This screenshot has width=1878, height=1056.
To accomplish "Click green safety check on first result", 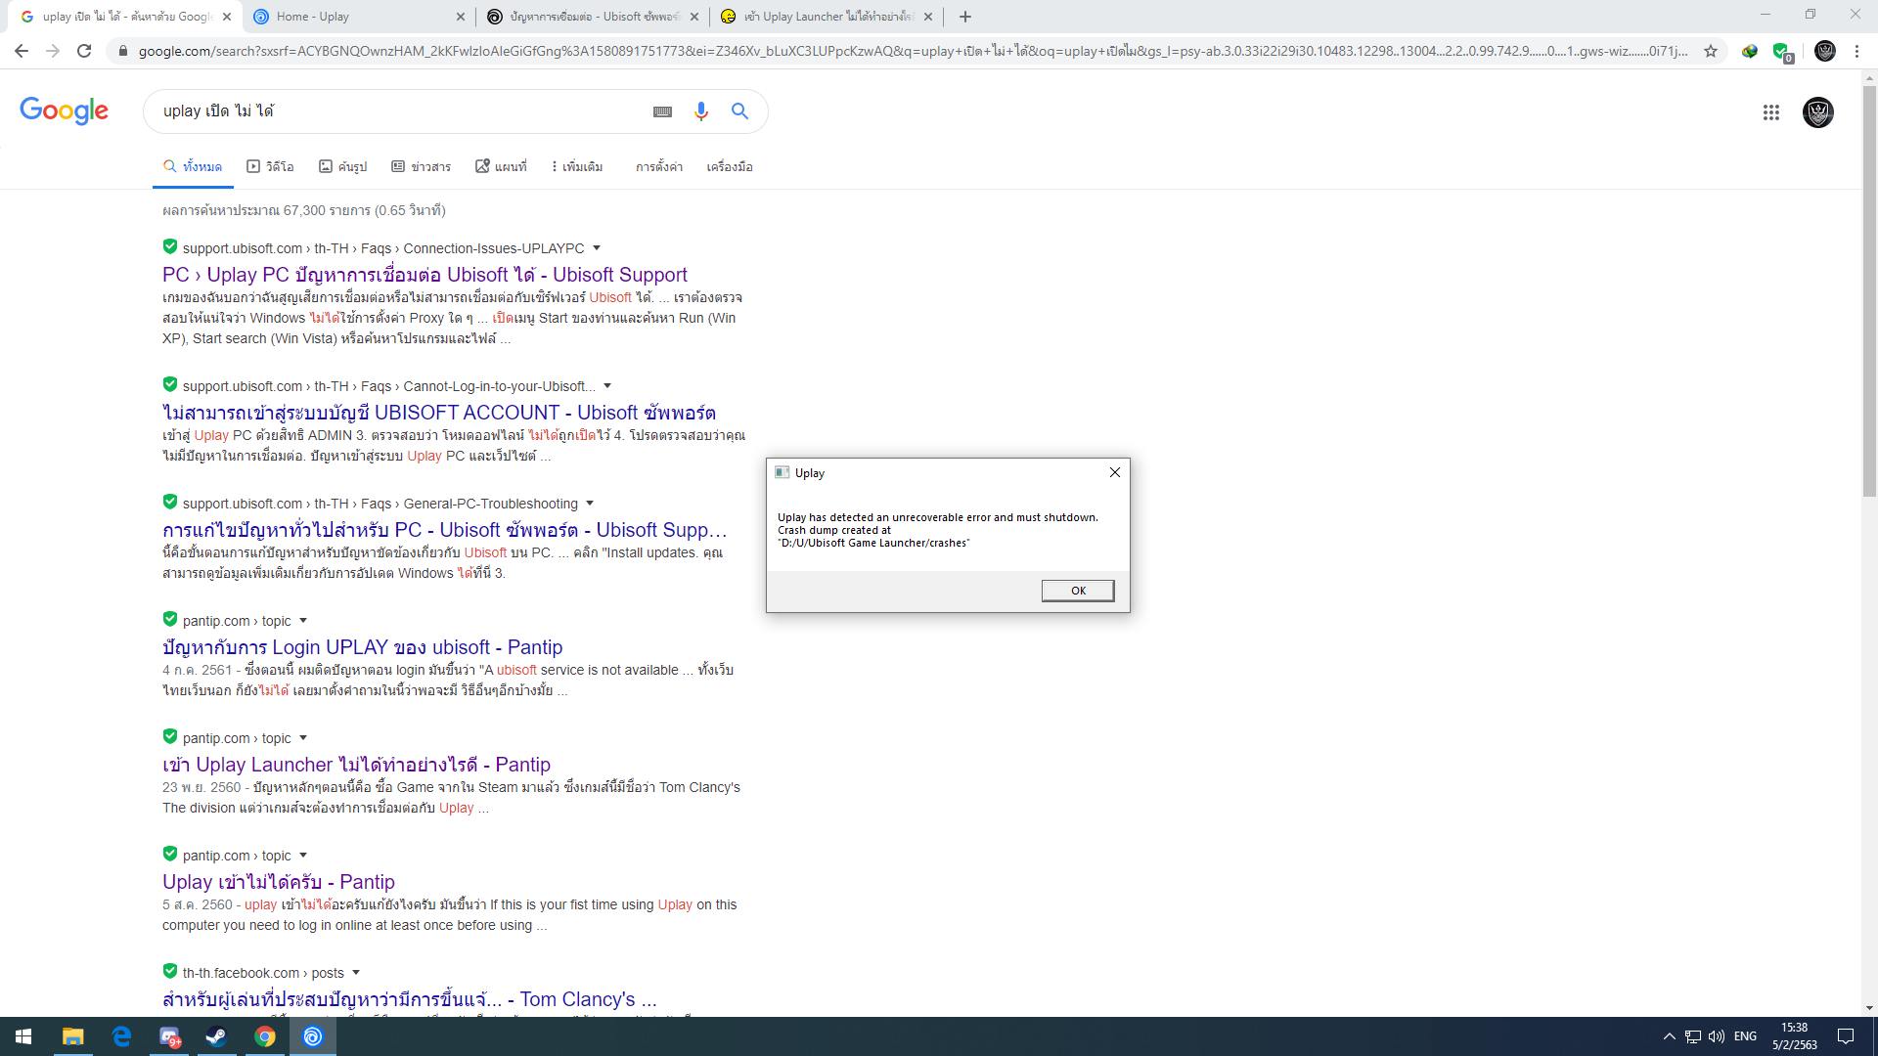I will coord(170,246).
